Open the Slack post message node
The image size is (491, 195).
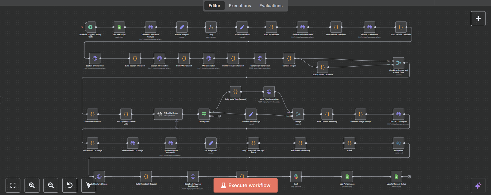[296, 177]
